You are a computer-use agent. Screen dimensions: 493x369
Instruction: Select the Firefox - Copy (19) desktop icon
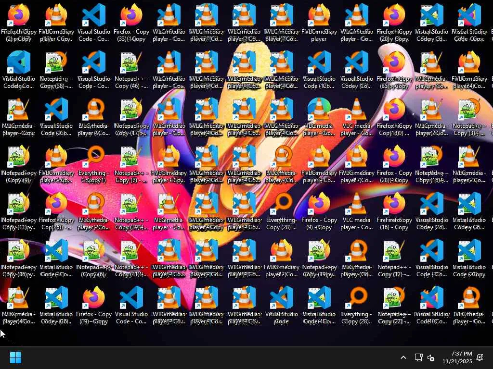(x=94, y=305)
